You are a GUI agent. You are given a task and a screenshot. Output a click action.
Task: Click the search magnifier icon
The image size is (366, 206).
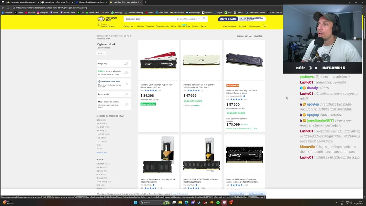point(204,19)
